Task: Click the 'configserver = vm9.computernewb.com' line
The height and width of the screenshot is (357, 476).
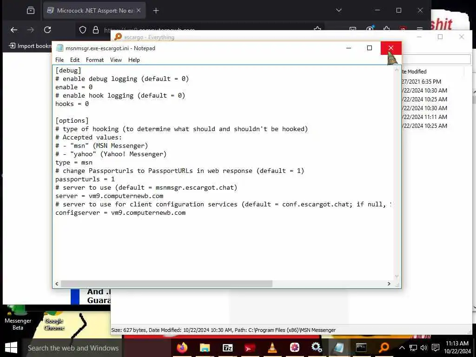Action: pyautogui.click(x=120, y=212)
